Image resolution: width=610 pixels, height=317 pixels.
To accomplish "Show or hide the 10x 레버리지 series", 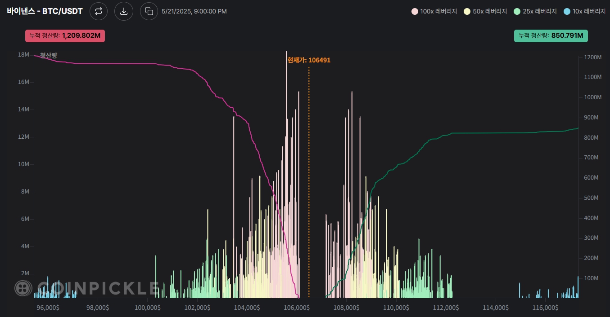I will [x=585, y=11].
